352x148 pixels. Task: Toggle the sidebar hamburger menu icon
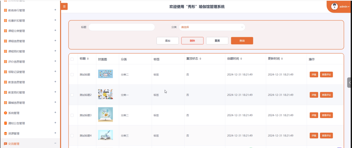click(64, 7)
